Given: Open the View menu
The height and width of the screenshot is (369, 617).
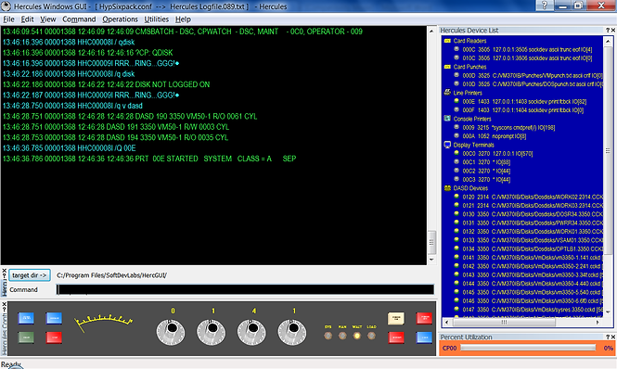Looking at the screenshot, I should point(48,19).
